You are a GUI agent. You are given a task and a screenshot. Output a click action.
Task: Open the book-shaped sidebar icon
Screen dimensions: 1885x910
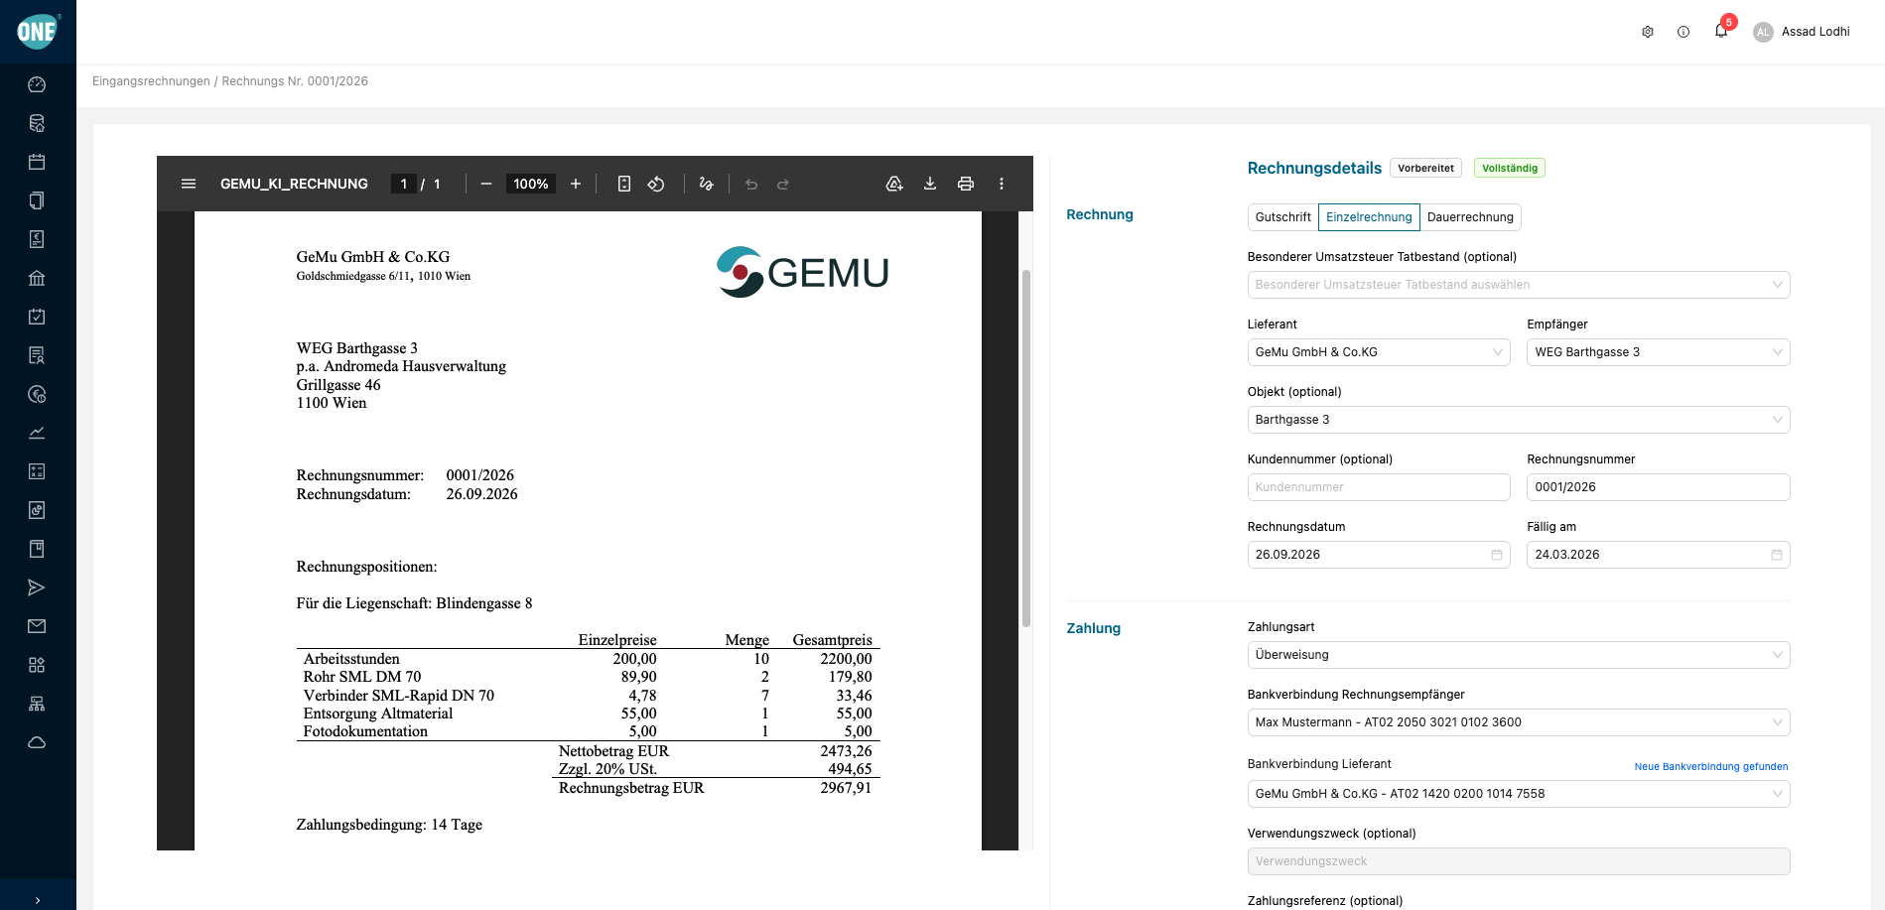[37, 549]
